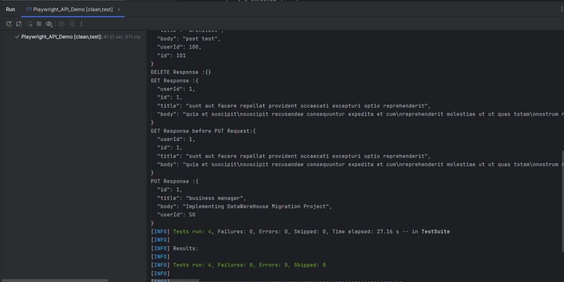Viewport: 564px width, 282px height.
Task: Click the DELETE Response line in console
Action: tap(181, 72)
